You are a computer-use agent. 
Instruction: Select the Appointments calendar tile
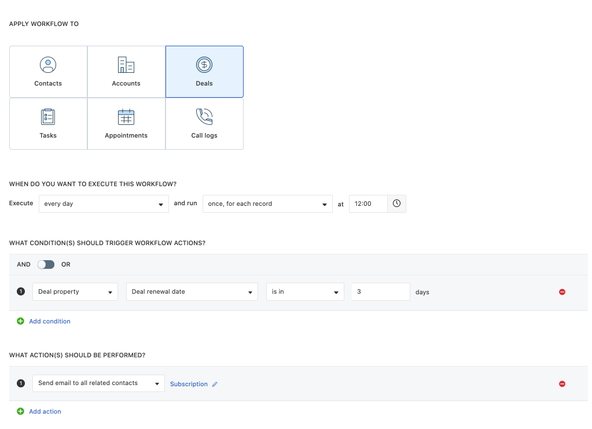[126, 124]
